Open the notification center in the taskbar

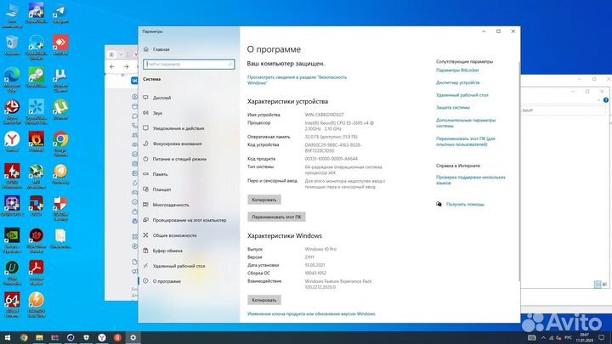pyautogui.click(x=602, y=337)
